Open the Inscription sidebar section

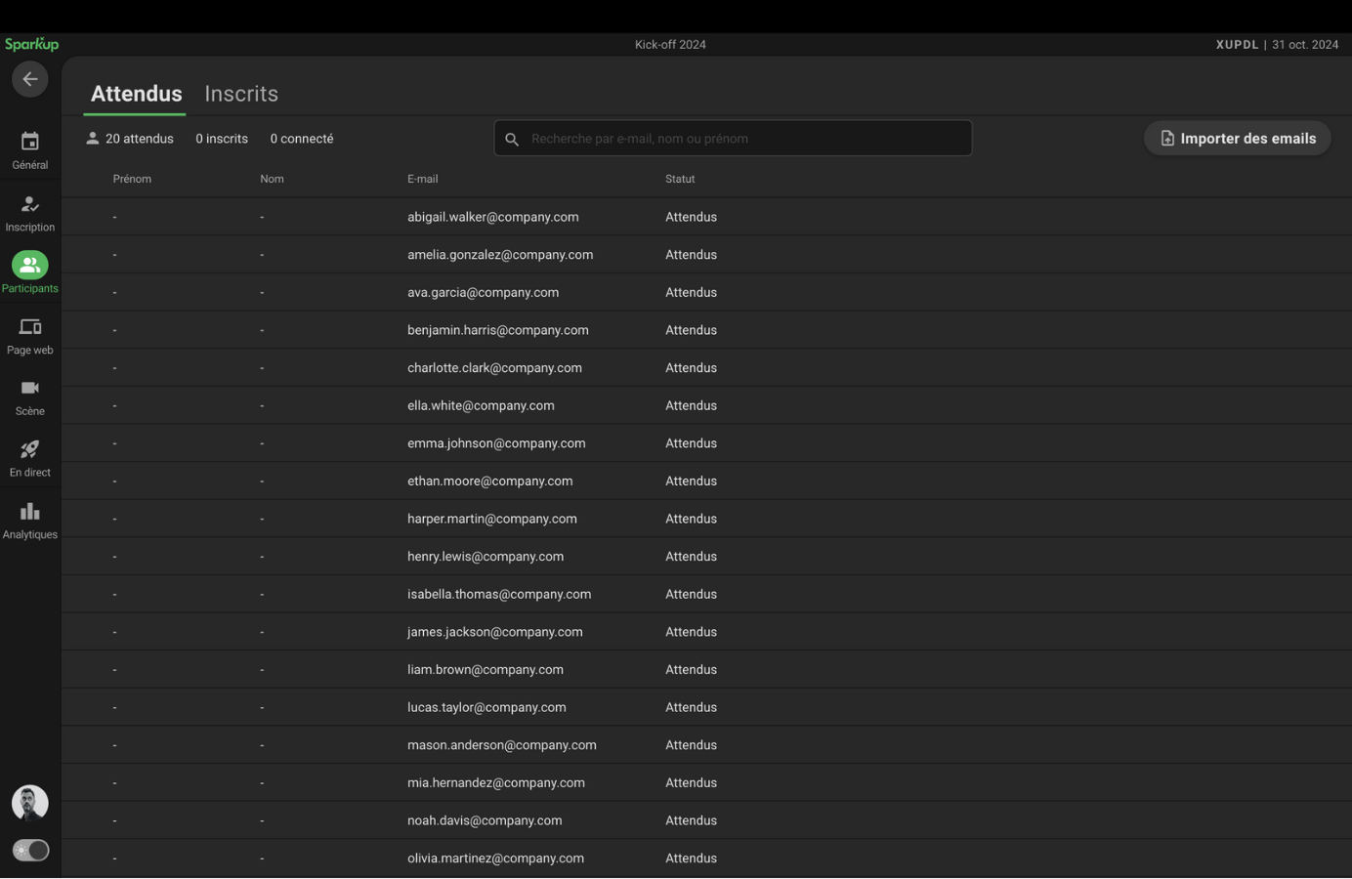(x=30, y=212)
